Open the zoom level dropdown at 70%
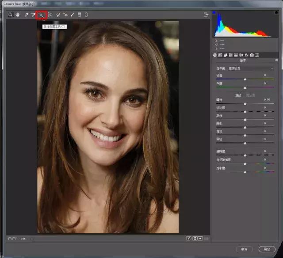The image size is (283, 258). pos(26,239)
